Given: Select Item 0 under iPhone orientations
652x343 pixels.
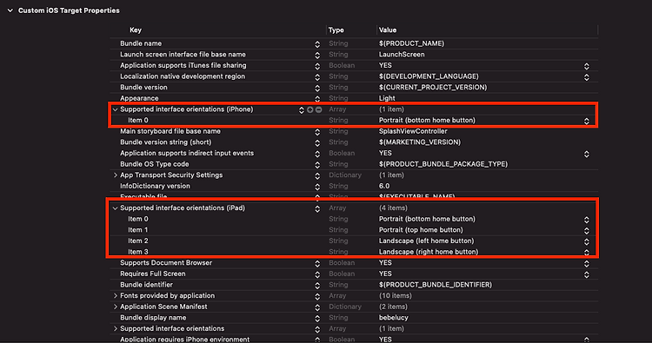Looking at the screenshot, I should pos(138,120).
